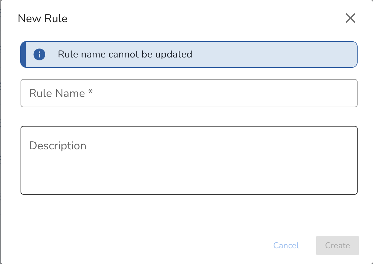Close the New Rule dialog

(x=350, y=18)
